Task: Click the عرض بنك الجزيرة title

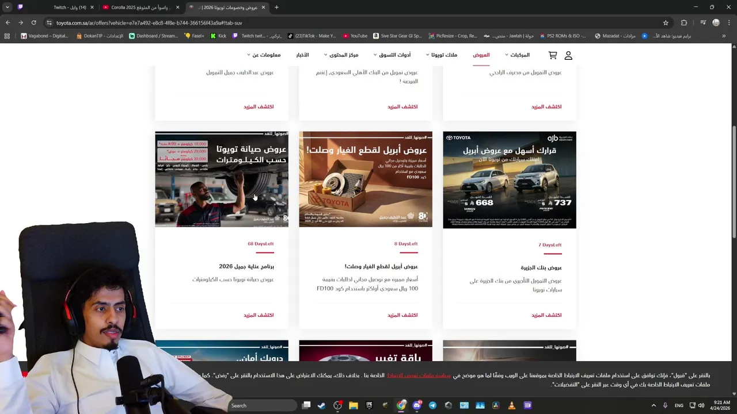Action: pos(541,268)
